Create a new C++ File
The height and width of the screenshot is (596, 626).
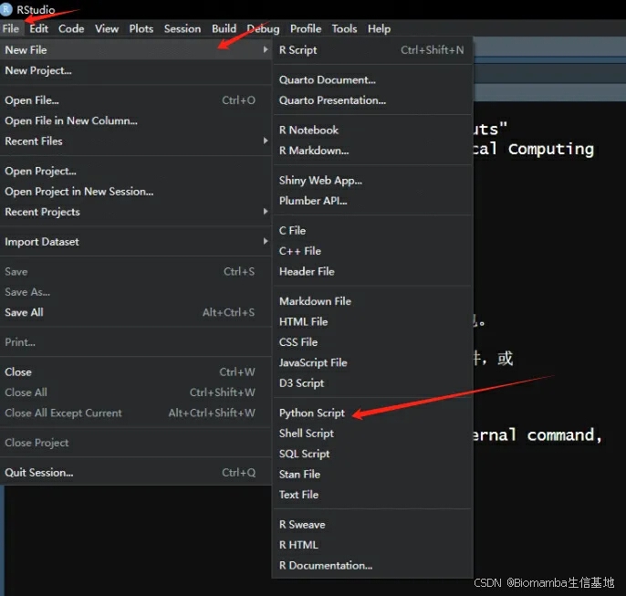tap(372, 251)
